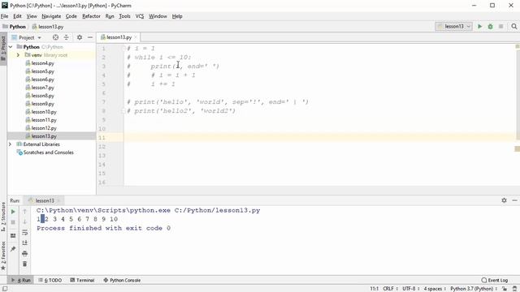Open the Tools menu
Image resolution: width=520 pixels, height=292 pixels.
click(124, 16)
